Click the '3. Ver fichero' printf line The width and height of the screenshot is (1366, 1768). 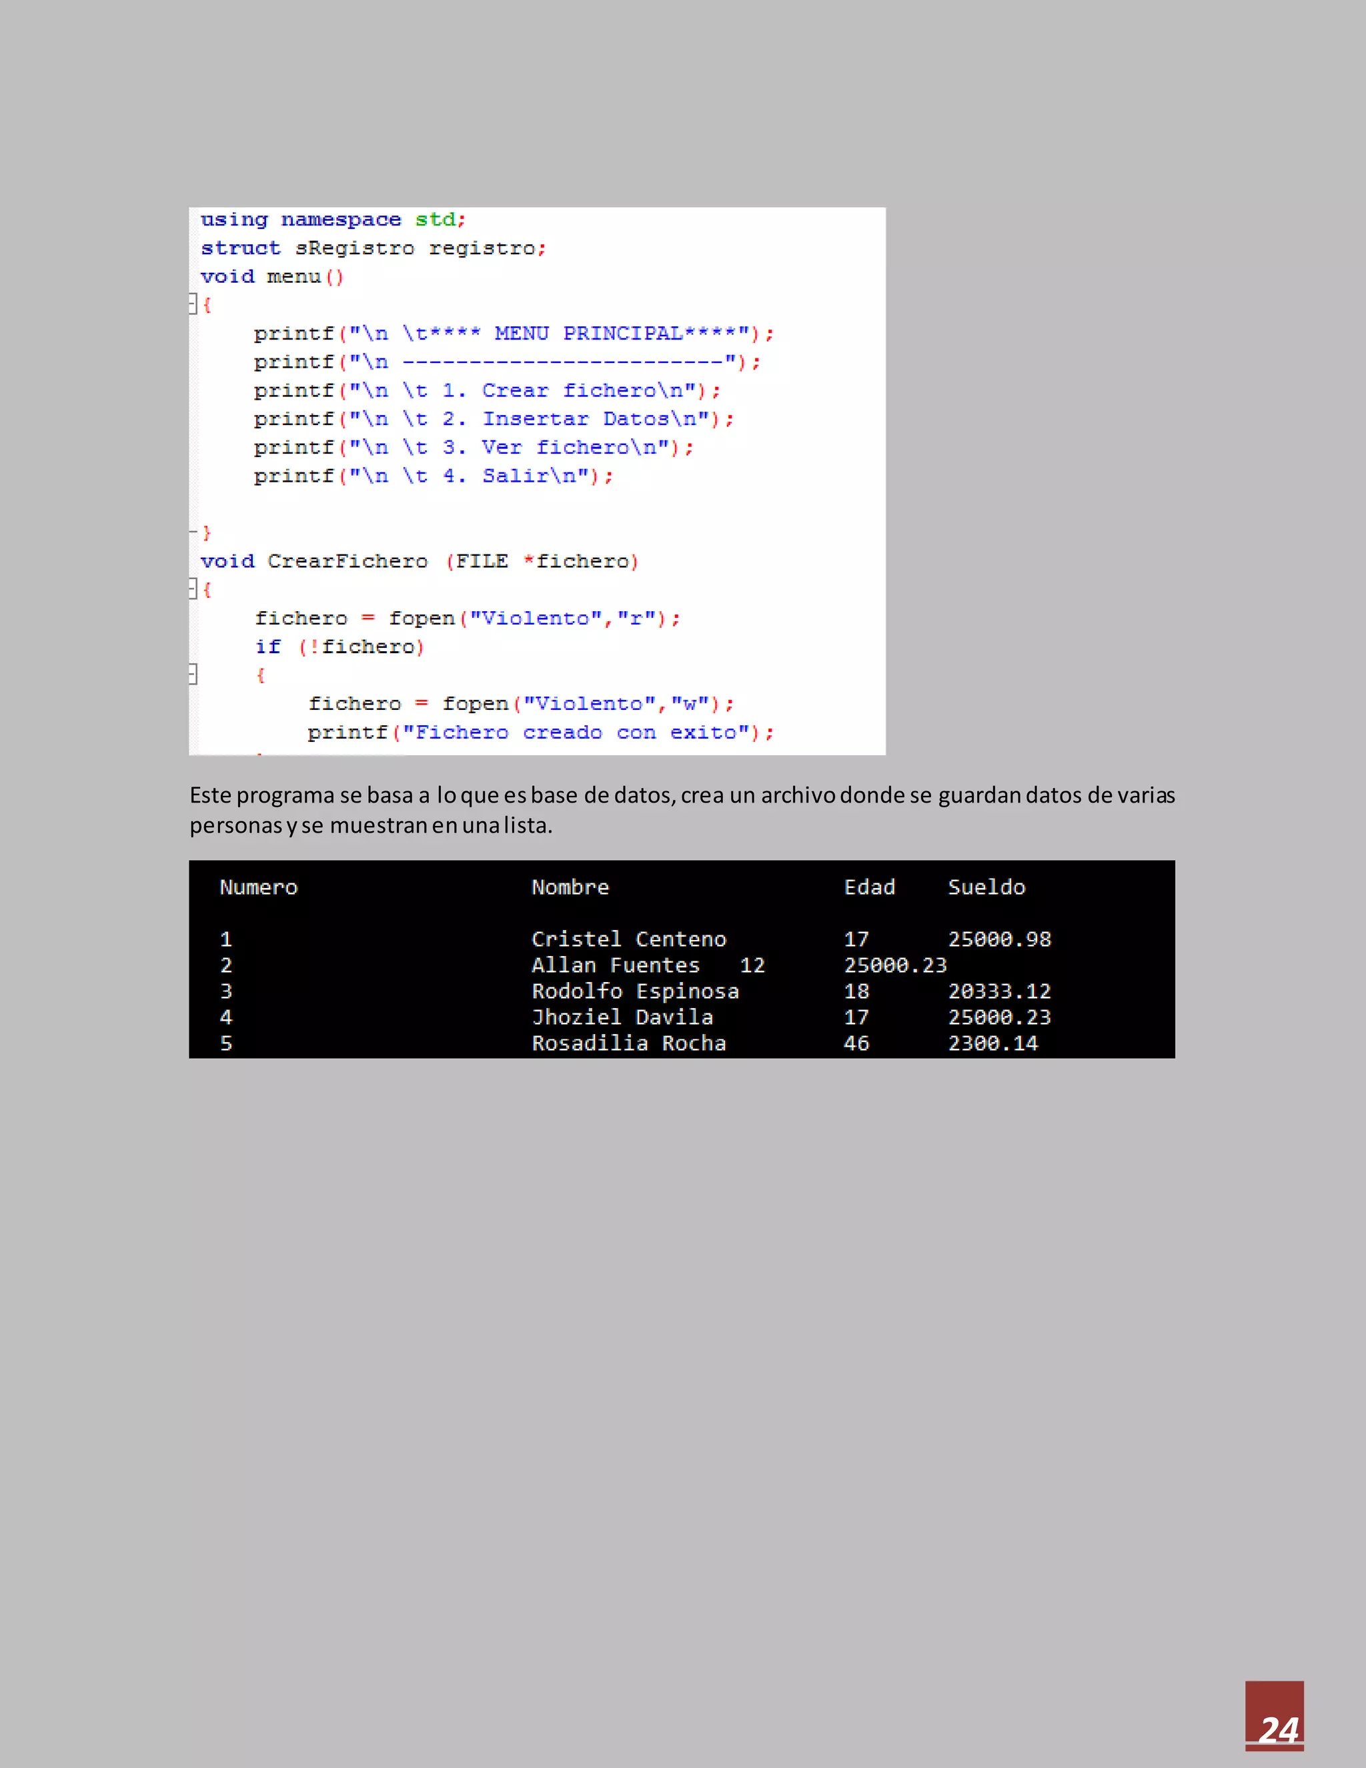pyautogui.click(x=473, y=447)
